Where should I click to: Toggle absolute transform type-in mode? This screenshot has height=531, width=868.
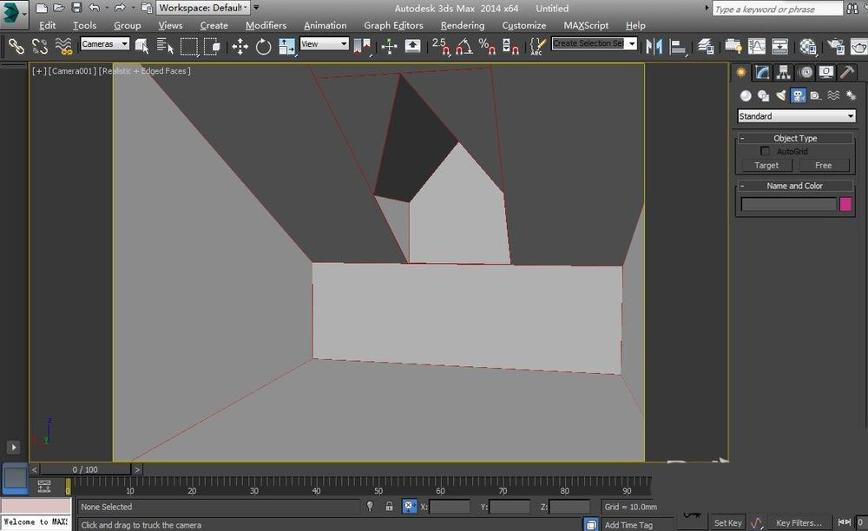point(410,507)
